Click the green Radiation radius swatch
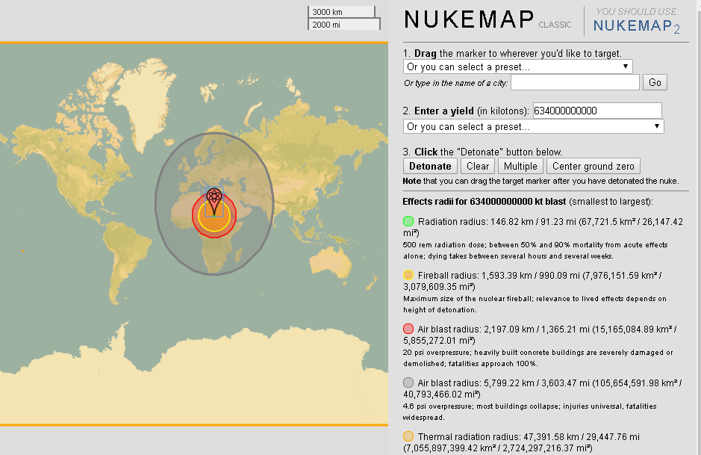 click(408, 221)
